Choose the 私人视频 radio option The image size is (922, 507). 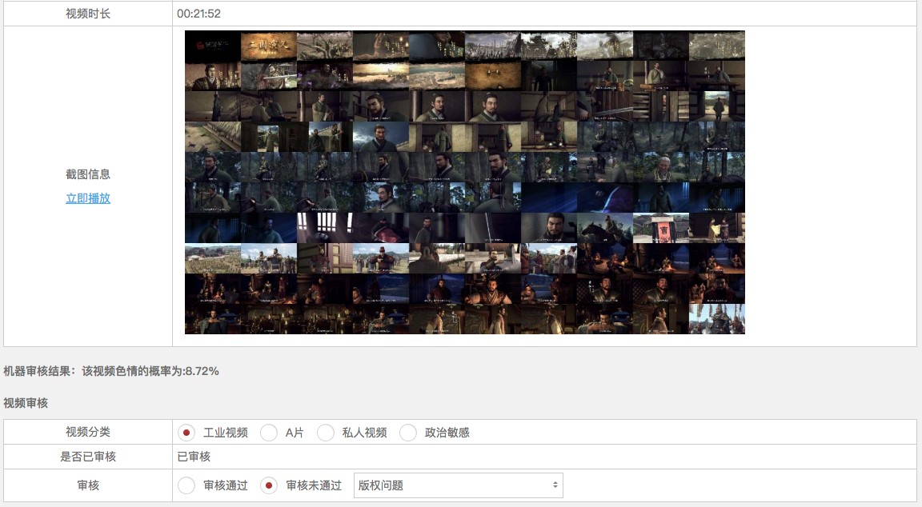click(x=325, y=433)
